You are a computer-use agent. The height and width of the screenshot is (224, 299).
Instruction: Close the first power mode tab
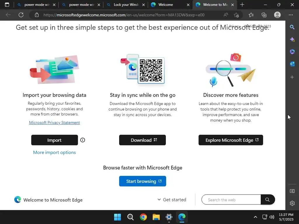(x=54, y=5)
